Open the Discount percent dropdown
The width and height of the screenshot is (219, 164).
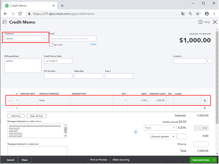pyautogui.click(x=163, y=136)
